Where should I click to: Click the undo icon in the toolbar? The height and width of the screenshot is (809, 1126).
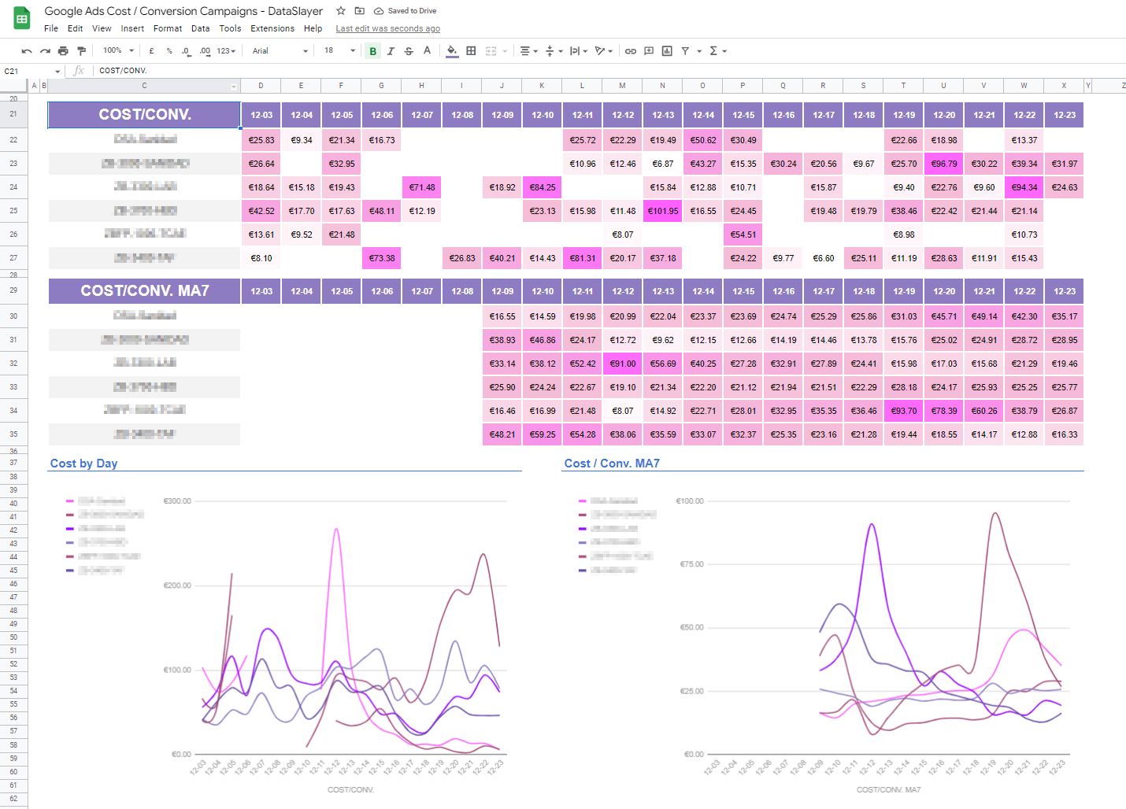[27, 51]
